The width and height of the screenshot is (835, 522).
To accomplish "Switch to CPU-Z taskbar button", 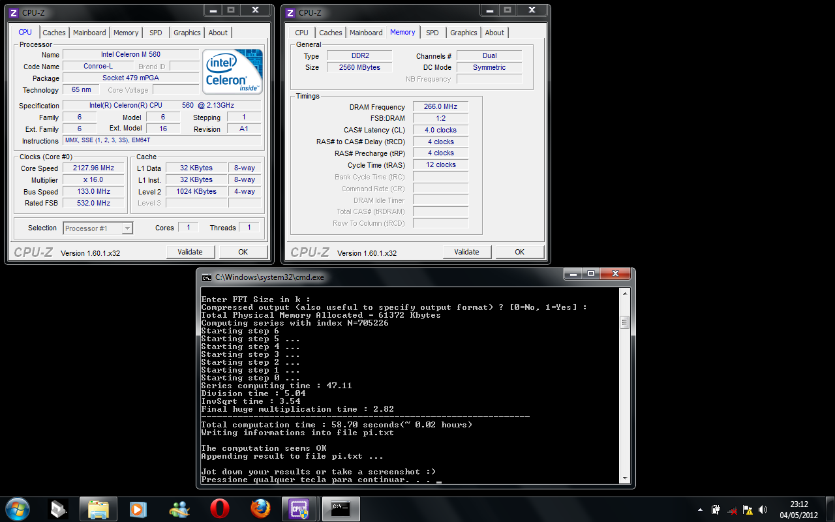I will pyautogui.click(x=299, y=508).
